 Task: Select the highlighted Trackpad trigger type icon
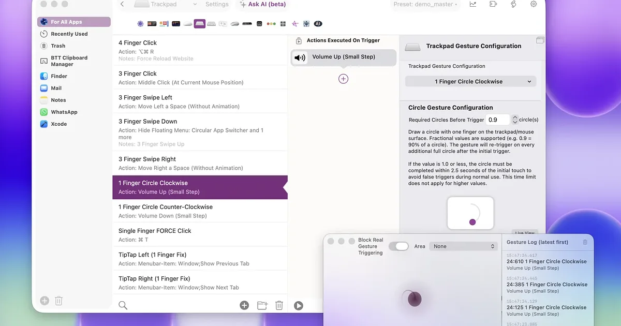click(x=200, y=24)
